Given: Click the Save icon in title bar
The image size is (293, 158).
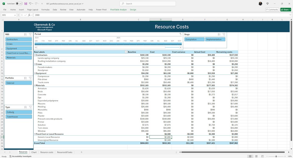Looking at the screenshot, I should (26, 4).
